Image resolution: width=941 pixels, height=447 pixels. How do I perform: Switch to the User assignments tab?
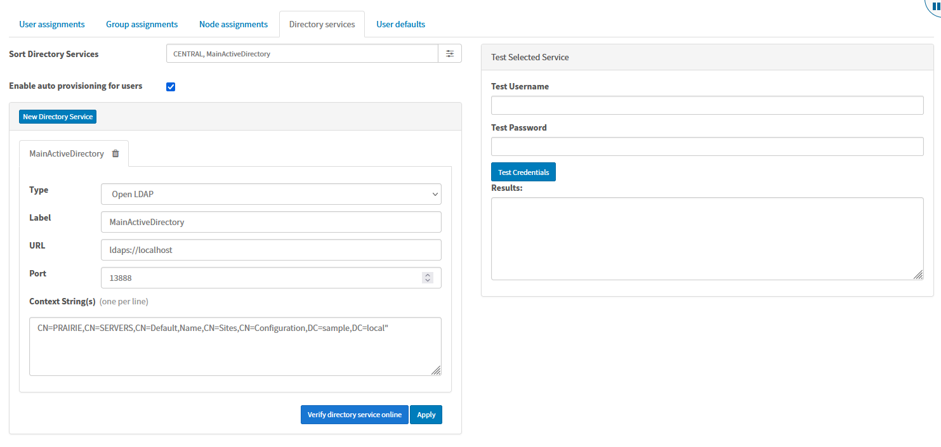51,23
